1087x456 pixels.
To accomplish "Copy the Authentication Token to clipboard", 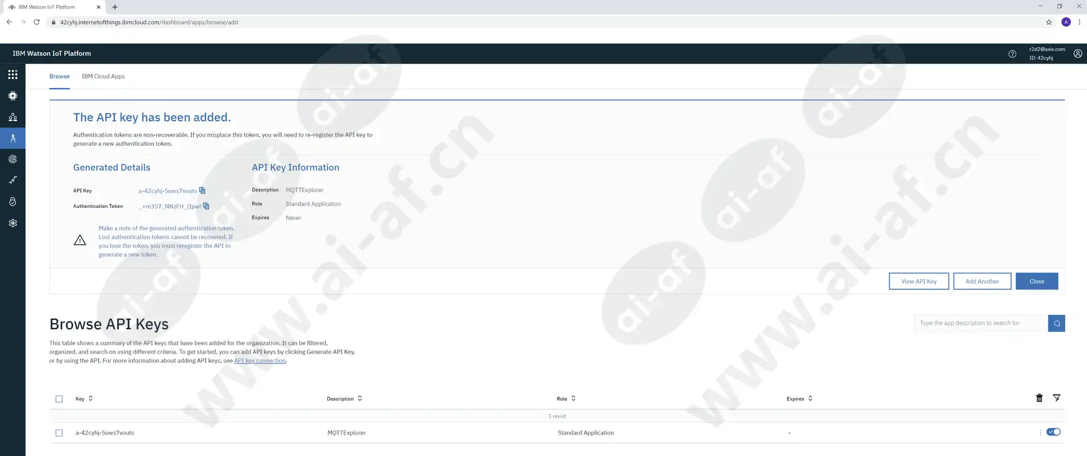I will click(x=206, y=206).
